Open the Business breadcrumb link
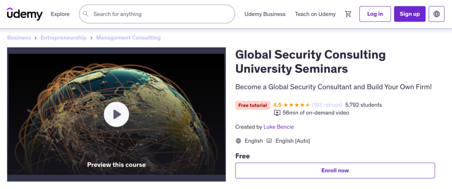The image size is (452, 189). click(19, 38)
